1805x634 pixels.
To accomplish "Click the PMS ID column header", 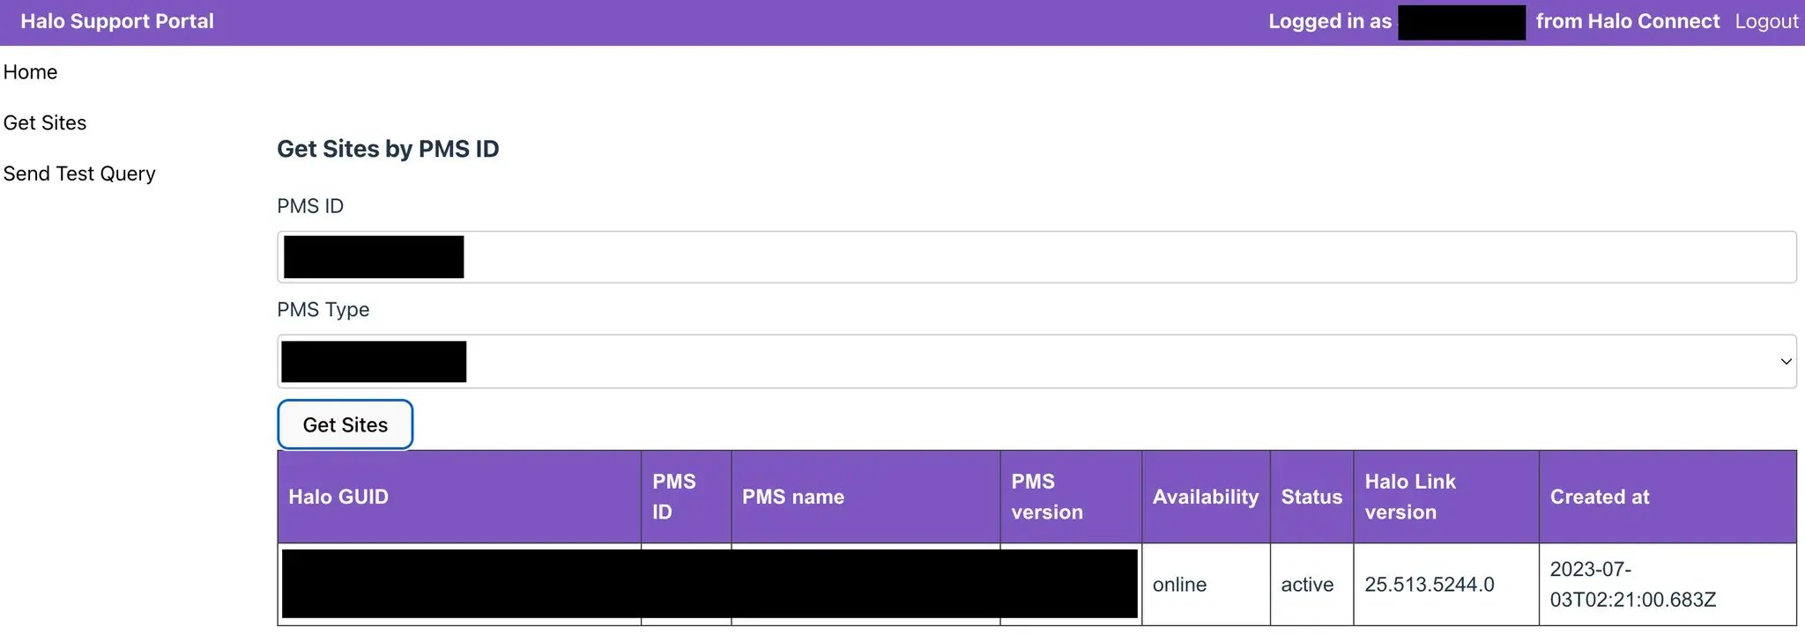I will pyautogui.click(x=686, y=497).
